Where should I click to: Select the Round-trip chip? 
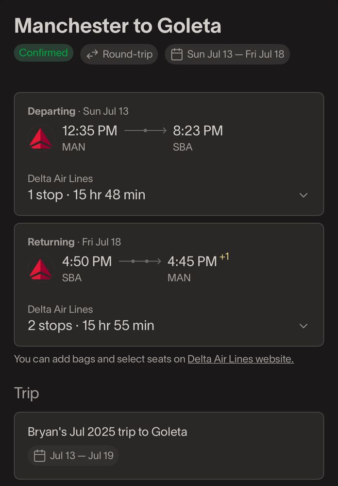(x=119, y=54)
